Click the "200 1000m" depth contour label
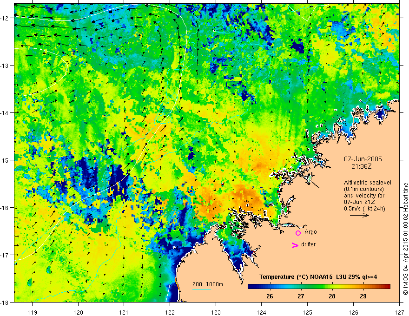 [208, 284]
